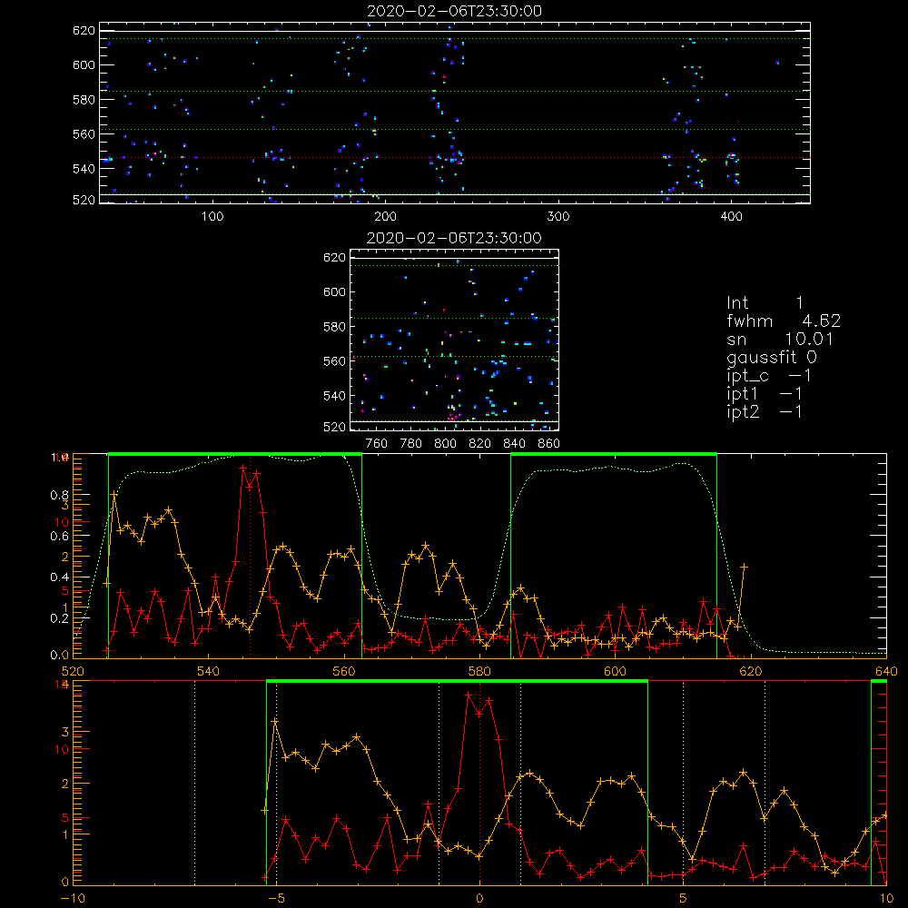Click x-axis label 200 of the top image

[385, 217]
